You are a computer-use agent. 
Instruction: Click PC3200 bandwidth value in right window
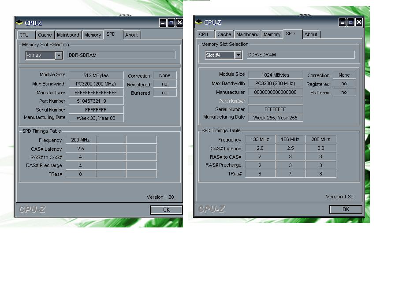coord(276,83)
